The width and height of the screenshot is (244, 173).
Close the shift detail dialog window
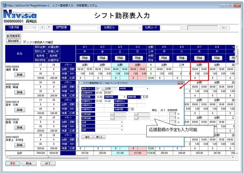coord(180,83)
